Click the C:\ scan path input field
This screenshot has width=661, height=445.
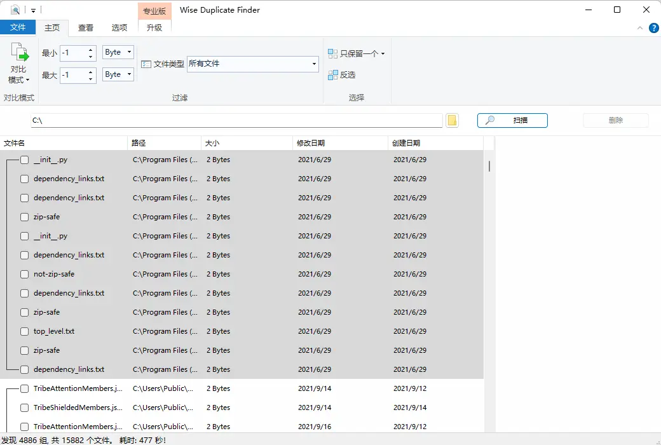(x=236, y=120)
